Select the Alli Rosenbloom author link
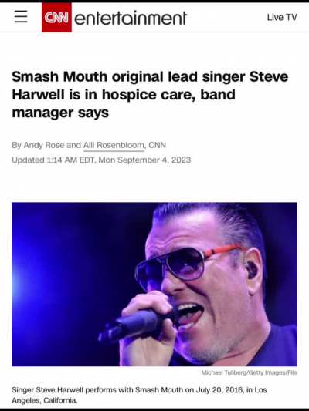 pyautogui.click(x=114, y=145)
